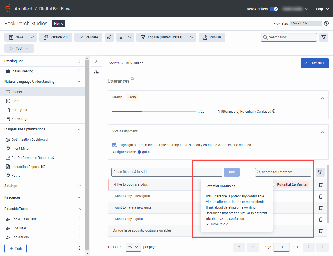Open the BookStudio link in the confusion tooltip

tap(220, 224)
